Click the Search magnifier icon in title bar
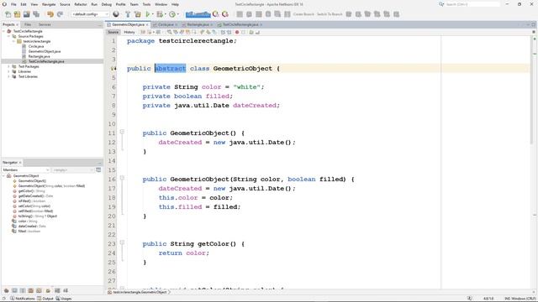 click(x=441, y=4)
